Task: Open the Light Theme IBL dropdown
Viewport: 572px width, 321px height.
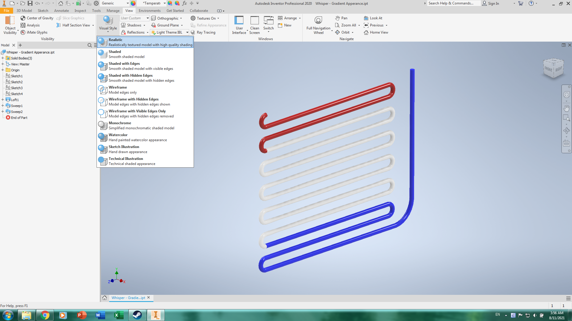Action: (187, 32)
